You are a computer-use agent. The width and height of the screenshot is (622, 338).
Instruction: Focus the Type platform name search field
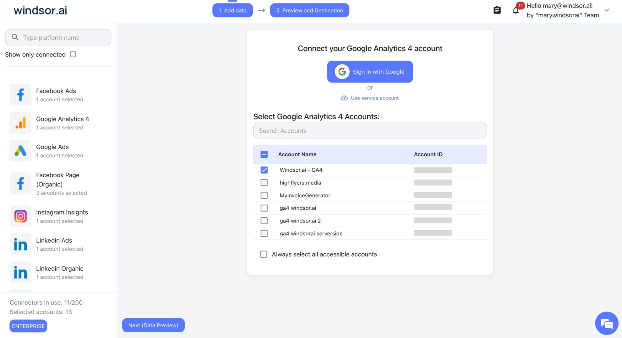(x=58, y=37)
